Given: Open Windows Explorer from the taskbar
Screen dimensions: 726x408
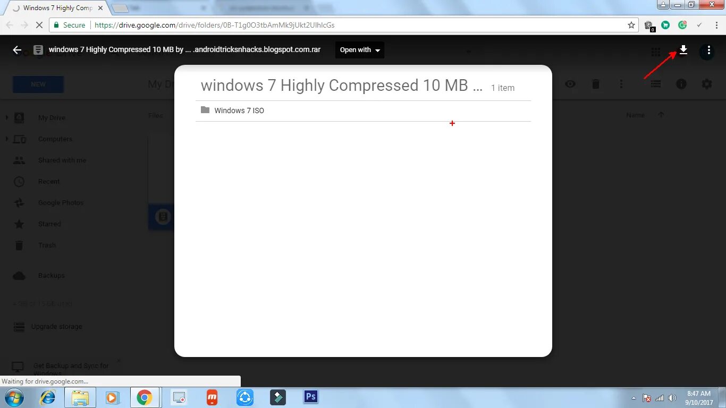Looking at the screenshot, I should click(80, 397).
